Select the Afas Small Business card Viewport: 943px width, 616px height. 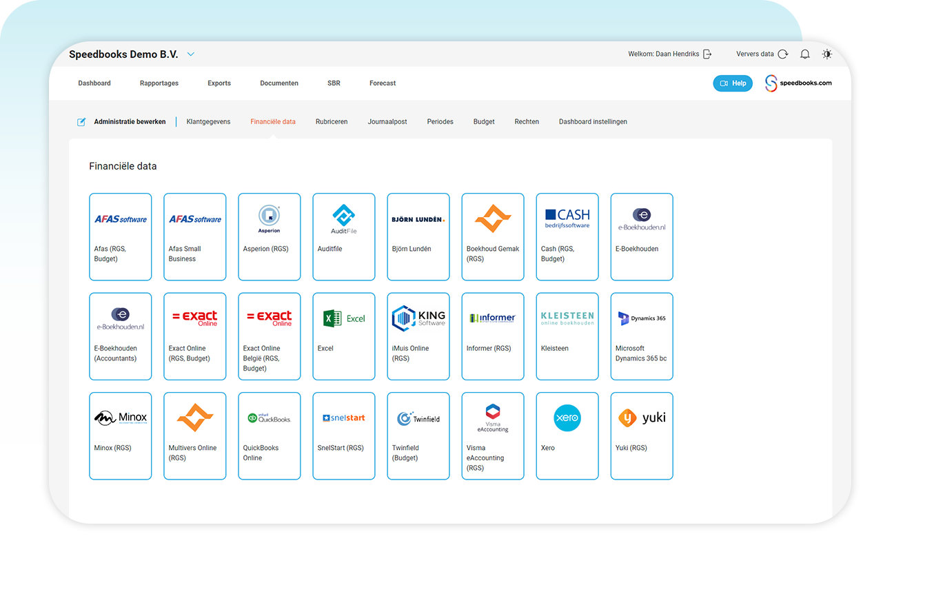coord(195,237)
